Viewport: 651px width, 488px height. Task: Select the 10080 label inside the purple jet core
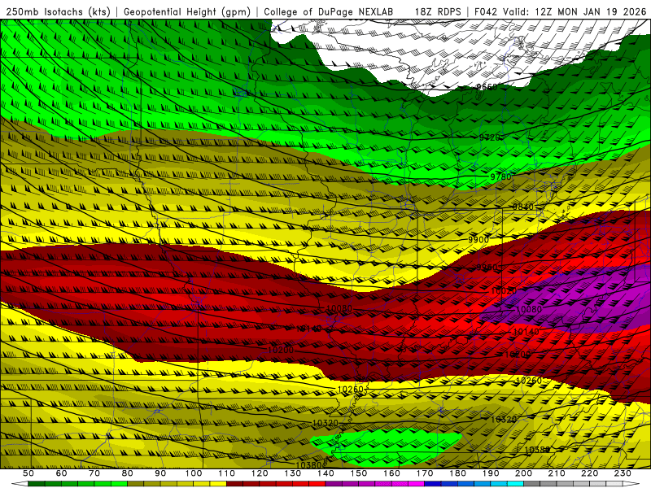pyautogui.click(x=528, y=310)
